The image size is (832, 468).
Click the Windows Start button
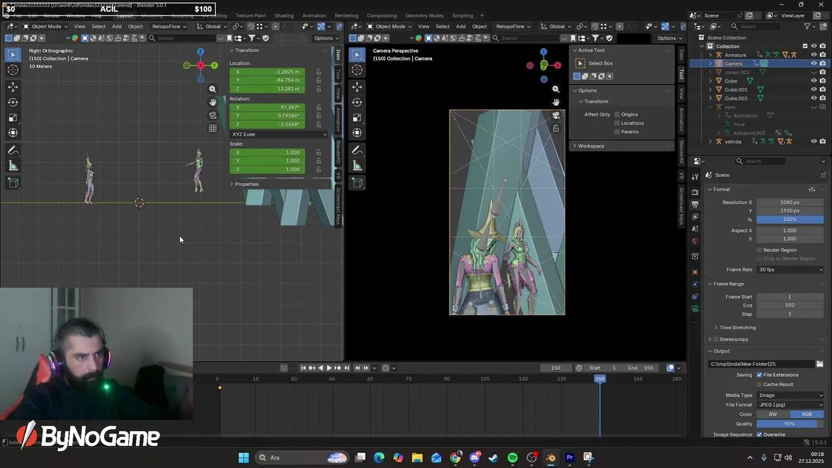point(244,458)
